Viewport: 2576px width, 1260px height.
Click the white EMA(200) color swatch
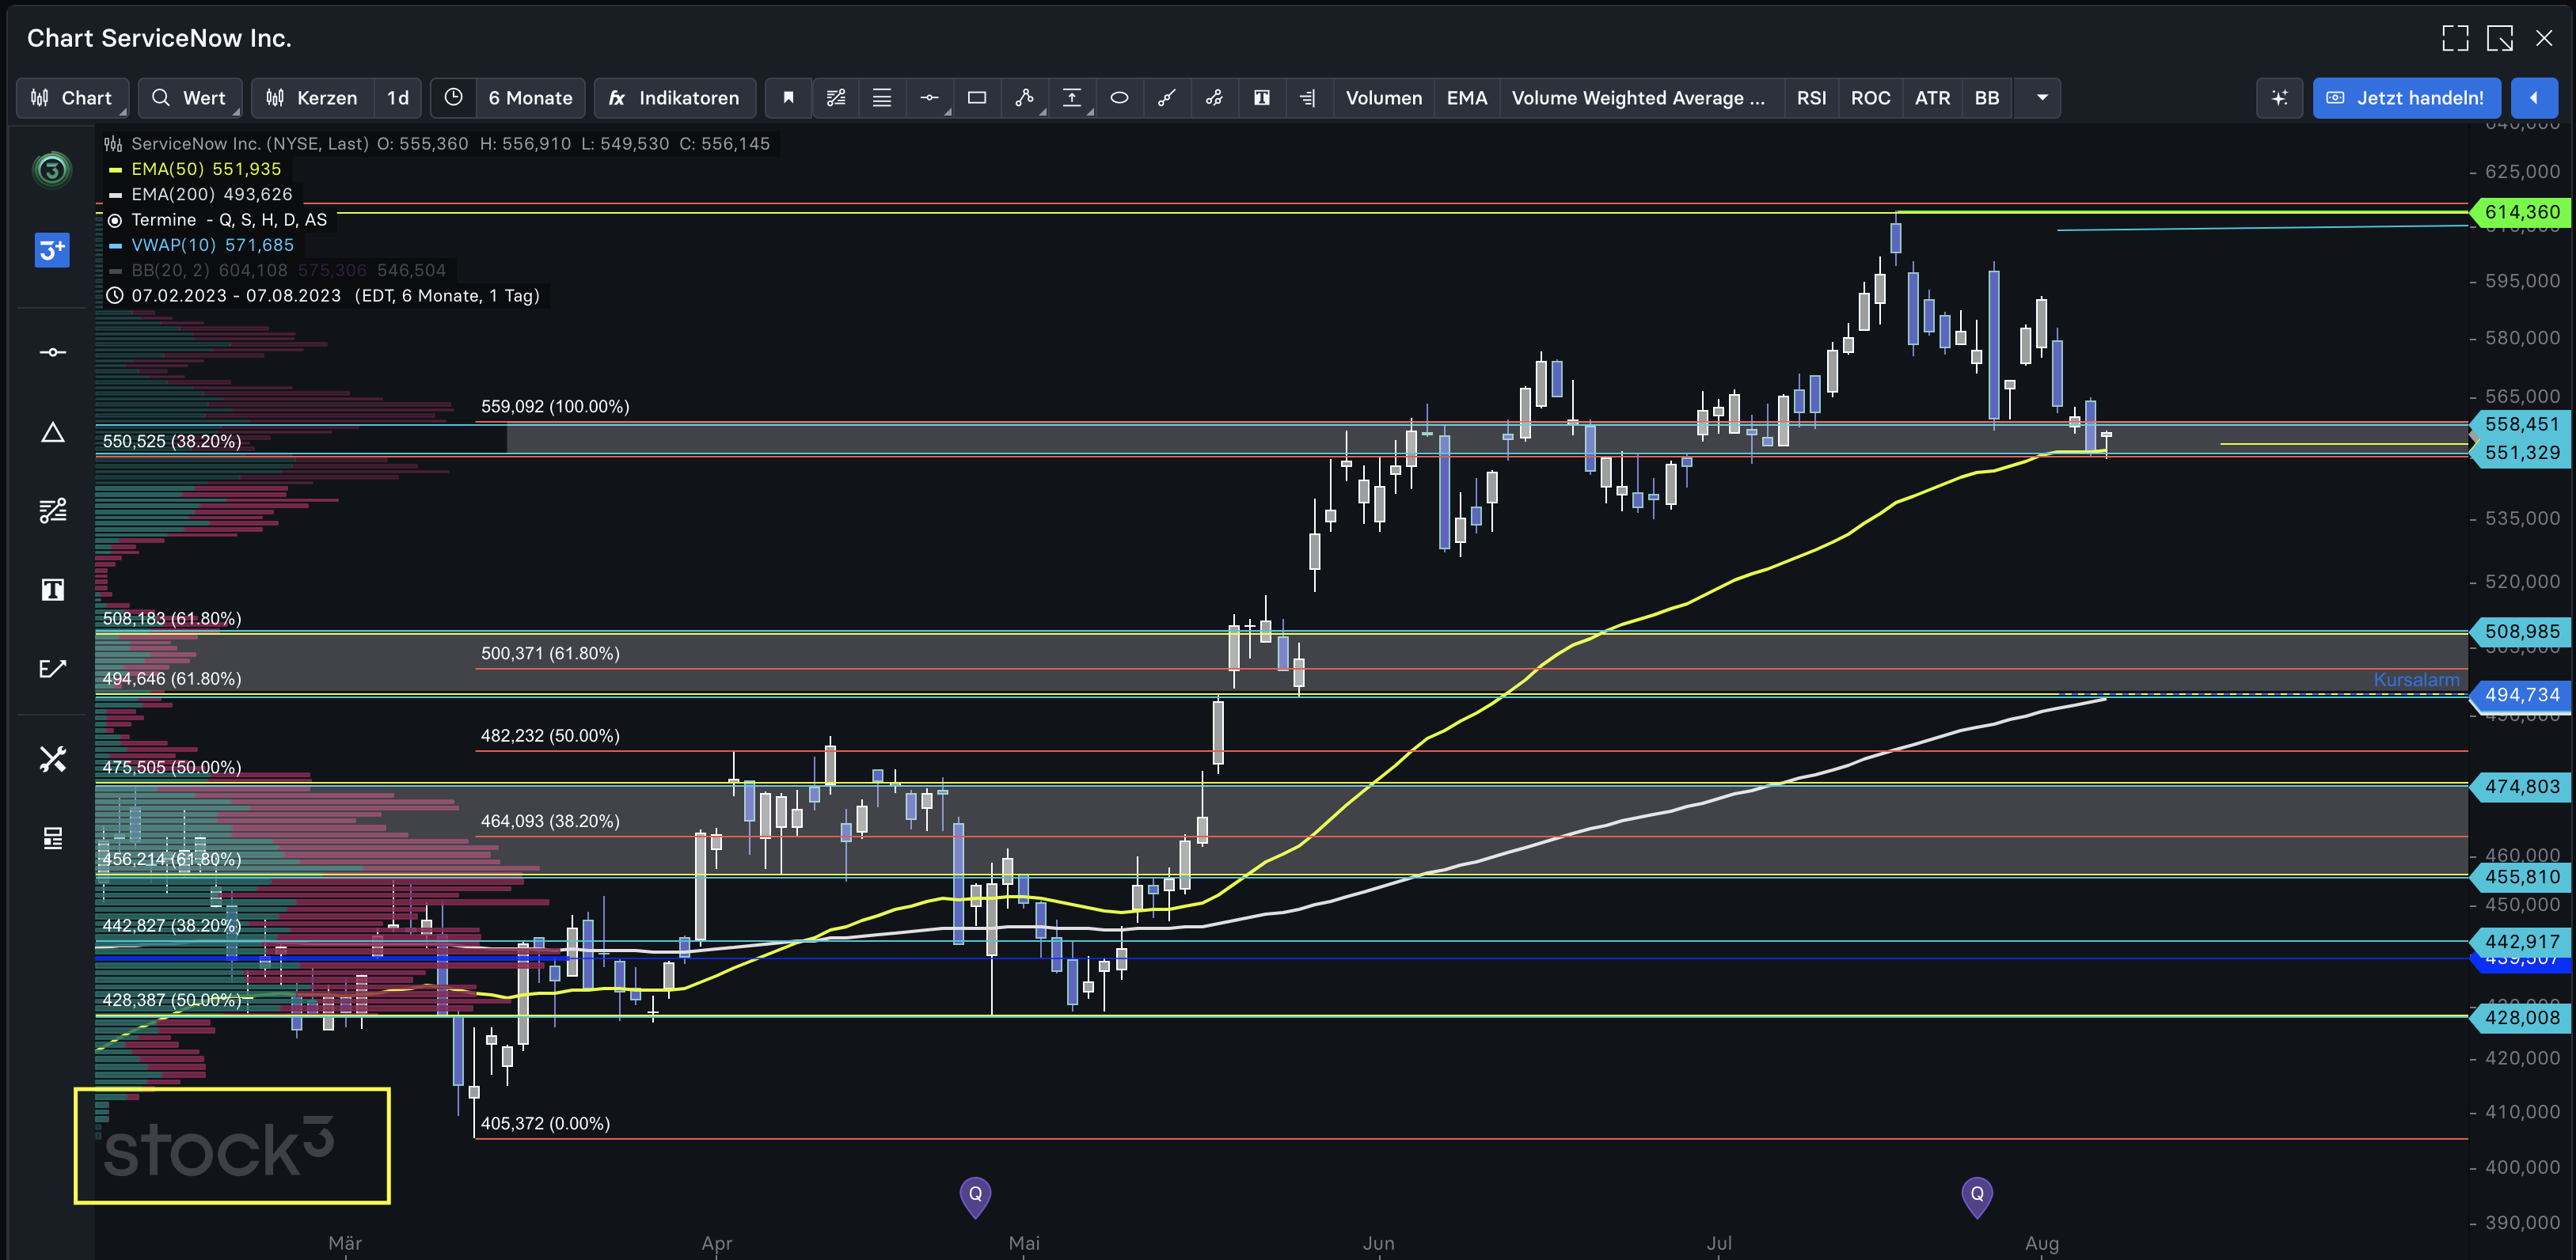pyautogui.click(x=115, y=195)
